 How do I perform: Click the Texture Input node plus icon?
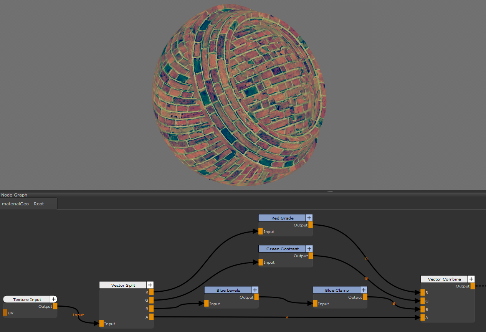click(x=54, y=299)
